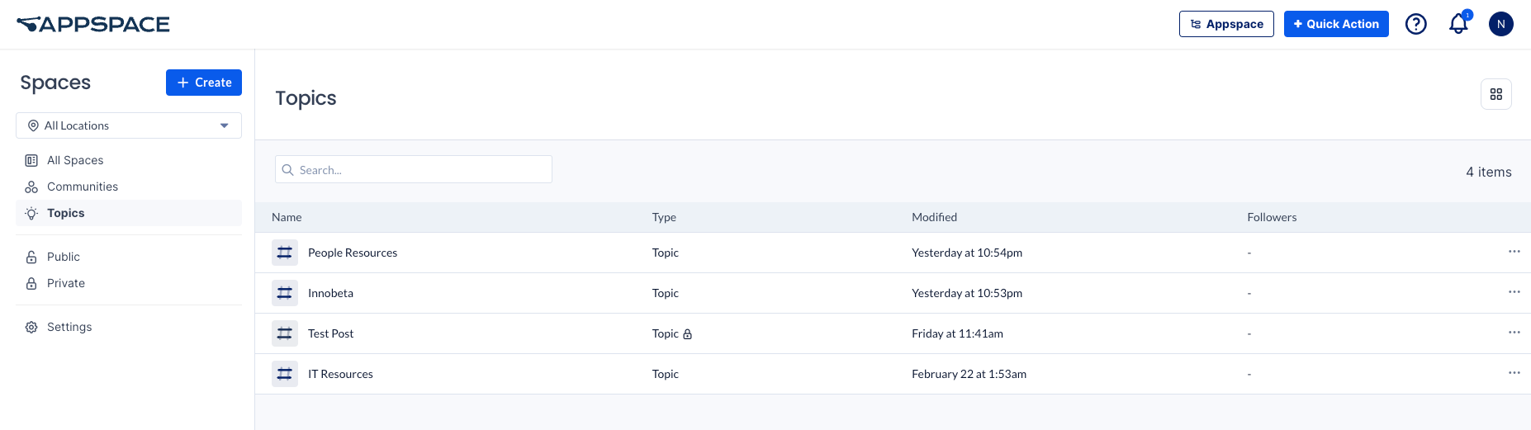1531x430 pixels.
Task: Focus the Search input field
Action: pos(414,169)
